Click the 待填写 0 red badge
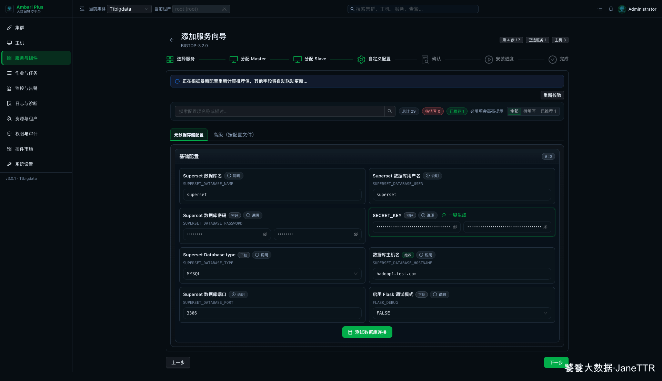662x381 pixels. pyautogui.click(x=433, y=111)
